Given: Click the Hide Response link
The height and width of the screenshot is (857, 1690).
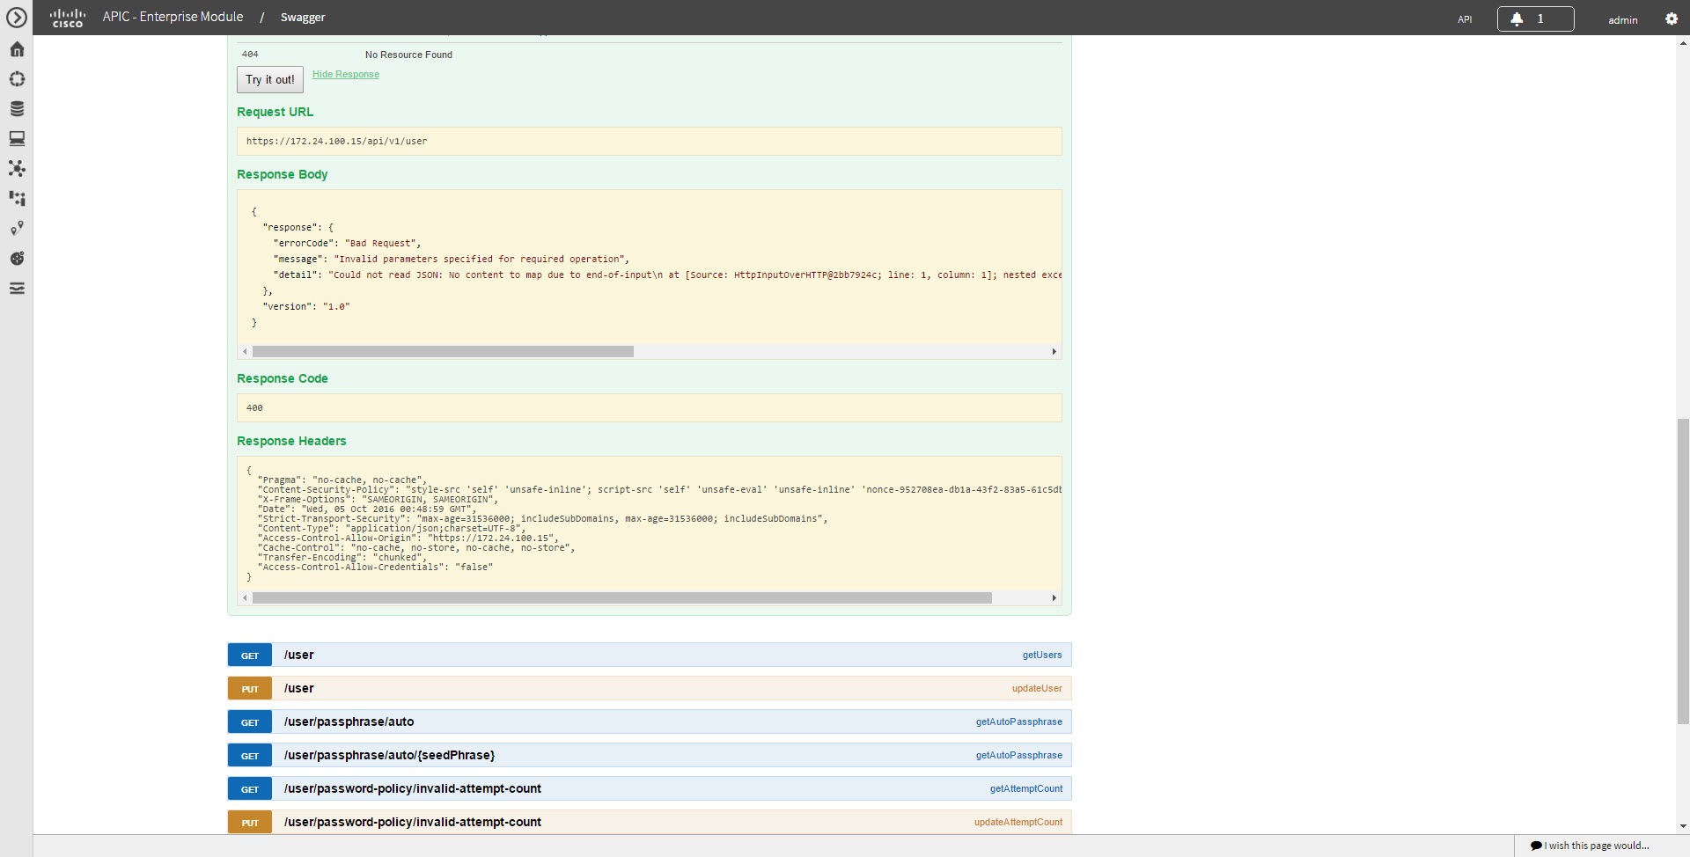Looking at the screenshot, I should pos(345,74).
